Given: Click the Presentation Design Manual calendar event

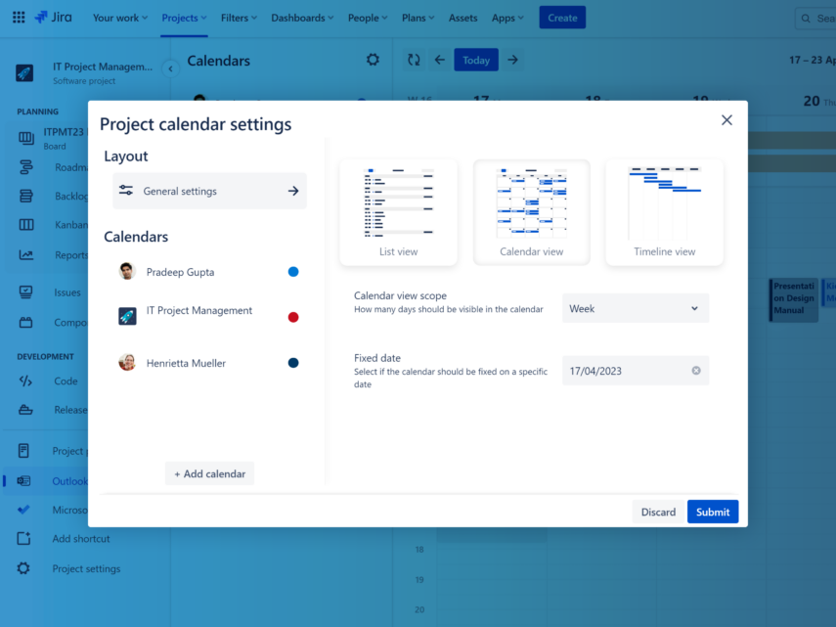Looking at the screenshot, I should coord(793,299).
